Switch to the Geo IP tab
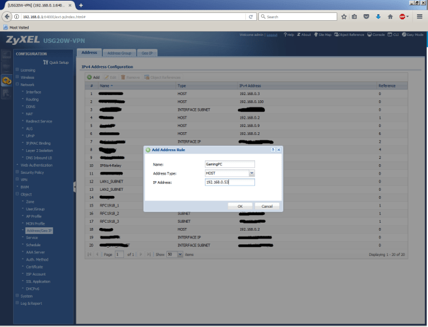Screen dimensions: 428x327 (x=147, y=52)
